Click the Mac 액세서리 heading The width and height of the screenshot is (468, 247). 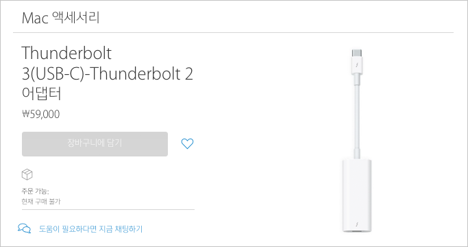(x=60, y=18)
